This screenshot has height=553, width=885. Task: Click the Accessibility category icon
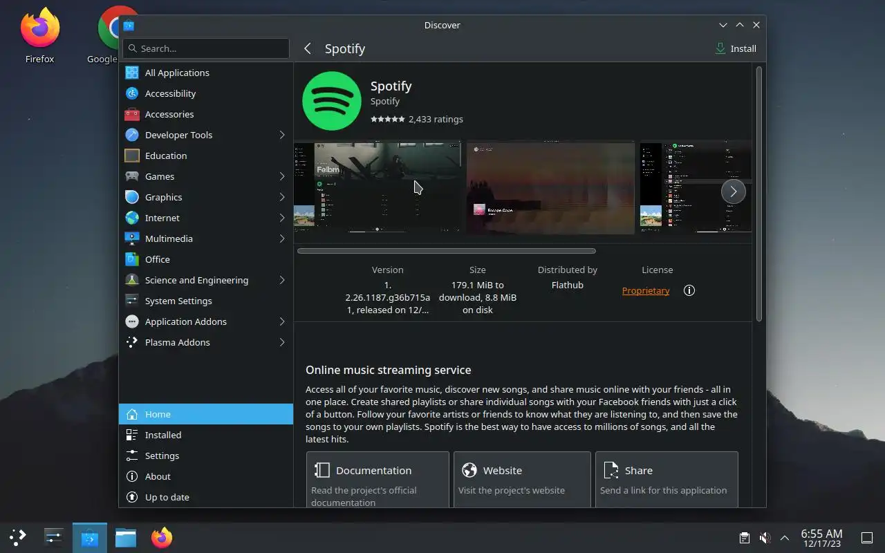(x=132, y=93)
